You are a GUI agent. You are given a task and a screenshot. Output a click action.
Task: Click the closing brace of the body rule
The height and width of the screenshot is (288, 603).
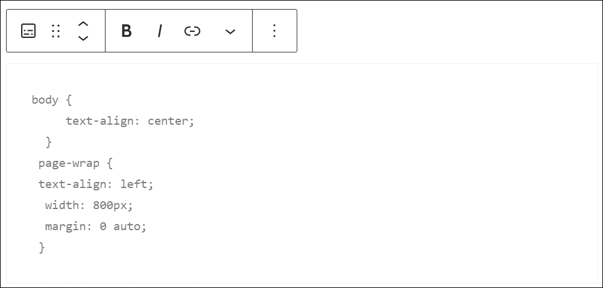pos(48,142)
